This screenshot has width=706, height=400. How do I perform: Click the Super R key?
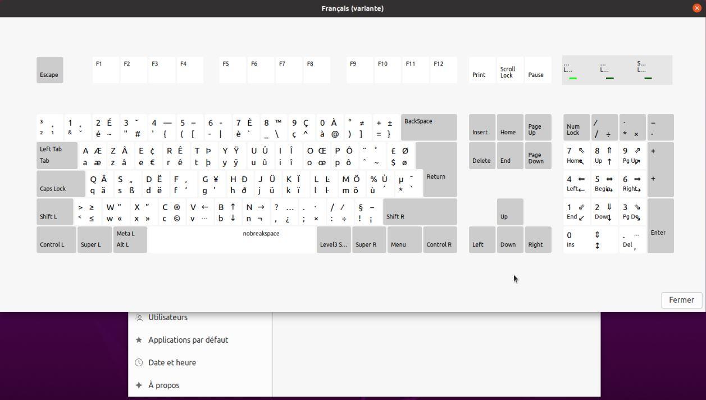369,240
